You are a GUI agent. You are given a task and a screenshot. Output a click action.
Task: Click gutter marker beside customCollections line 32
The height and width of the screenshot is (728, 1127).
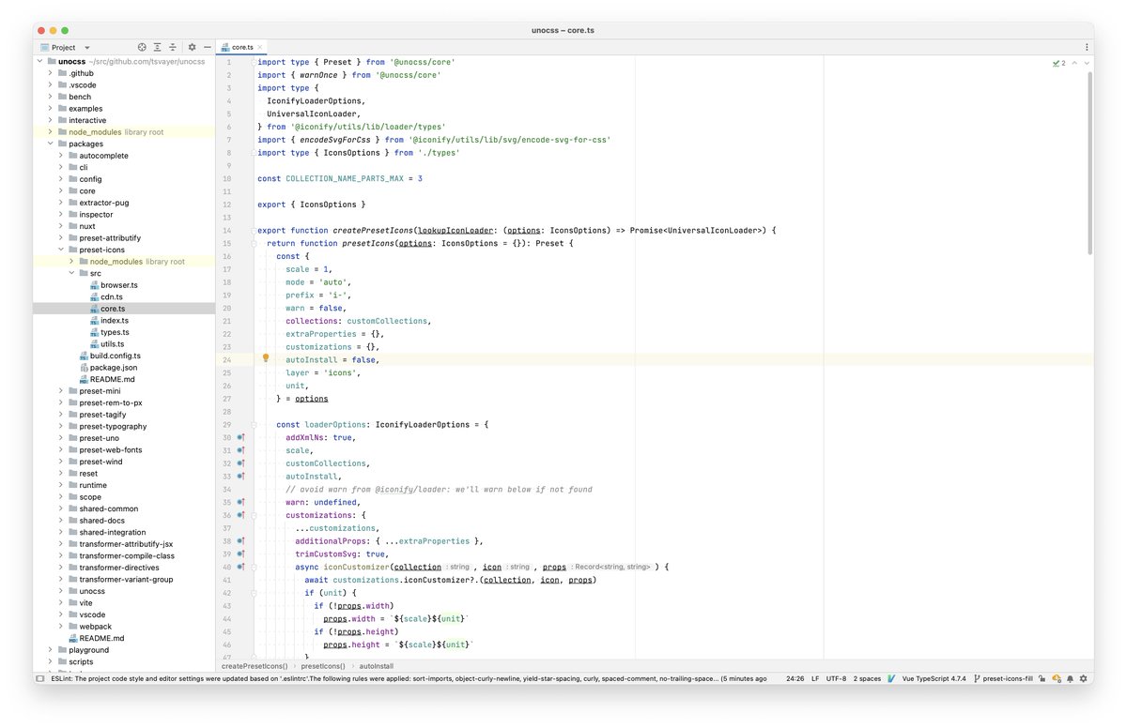pyautogui.click(x=240, y=463)
